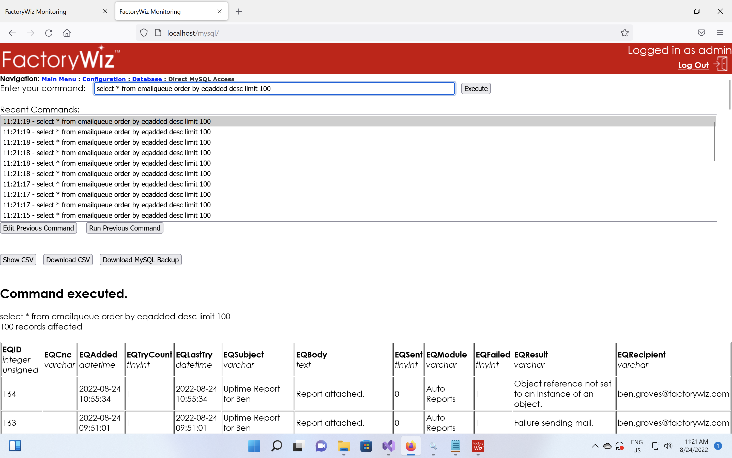Click the Enter your command input field
The height and width of the screenshot is (458, 732).
click(274, 89)
